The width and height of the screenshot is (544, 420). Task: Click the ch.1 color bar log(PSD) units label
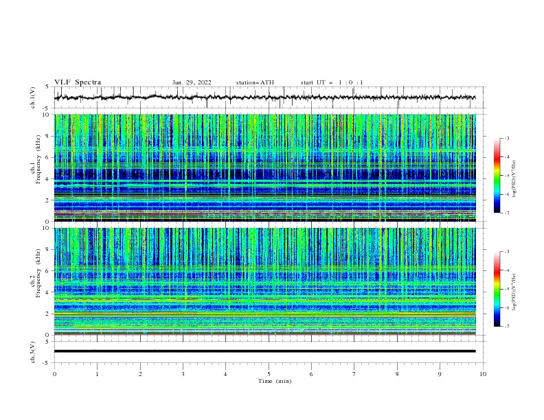514,179
